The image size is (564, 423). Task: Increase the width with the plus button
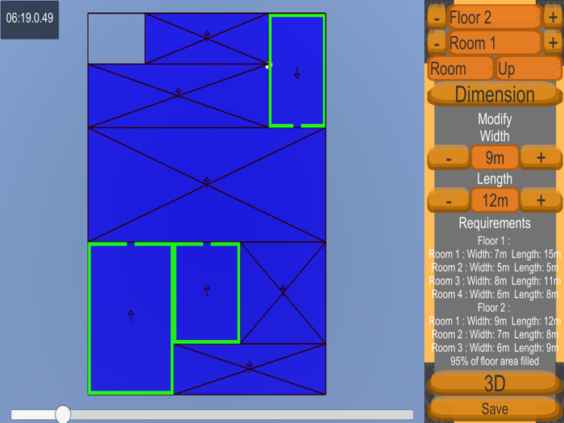(x=541, y=158)
